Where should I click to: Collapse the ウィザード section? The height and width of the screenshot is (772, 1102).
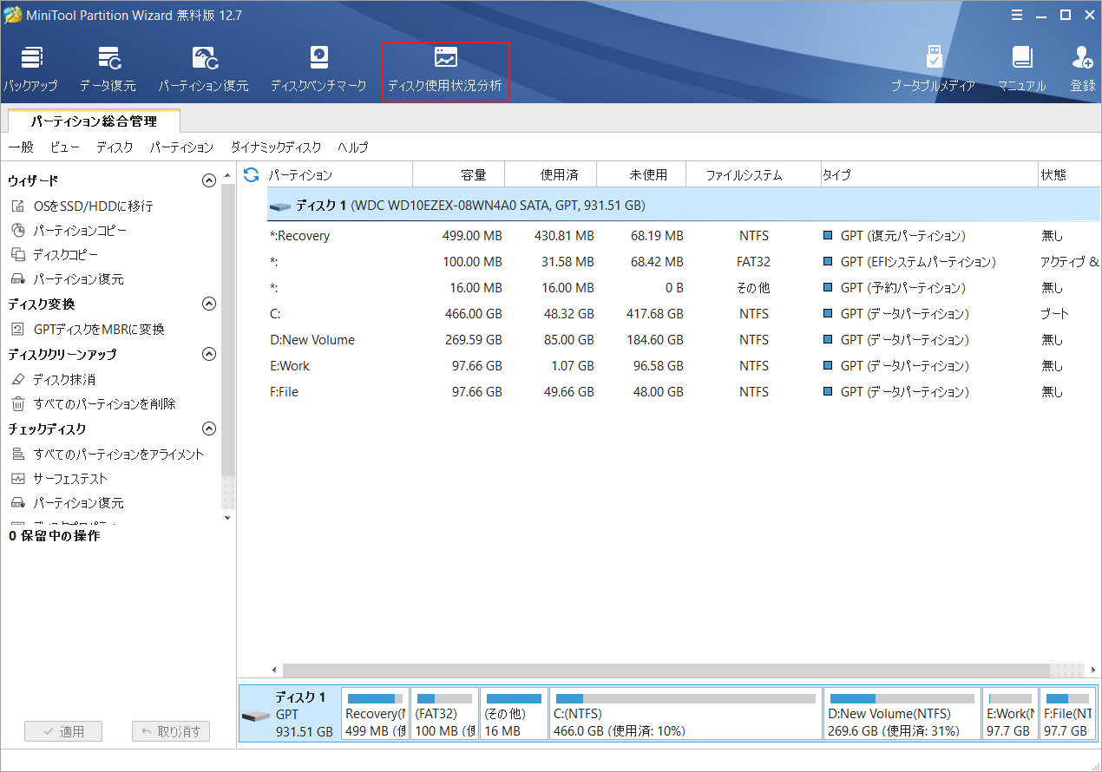click(x=208, y=180)
